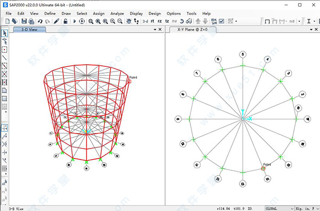Select Rubber Band Zoom icon
This screenshot has width=320, height=211.
click(x=91, y=21)
